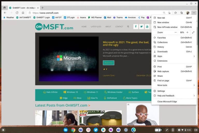Viewport: 199px width, 133px height.
Task: Open Extensions from the menu
Action: click(174, 61)
